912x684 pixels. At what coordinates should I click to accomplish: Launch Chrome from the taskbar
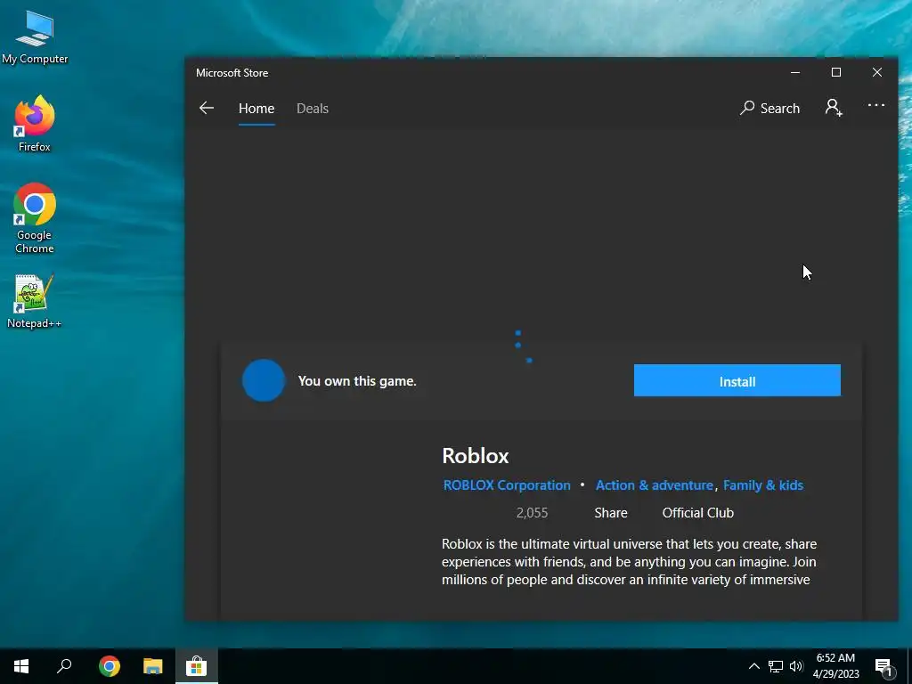point(110,666)
